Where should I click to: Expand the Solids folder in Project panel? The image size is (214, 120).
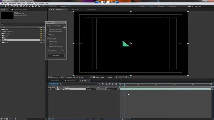click(1, 36)
